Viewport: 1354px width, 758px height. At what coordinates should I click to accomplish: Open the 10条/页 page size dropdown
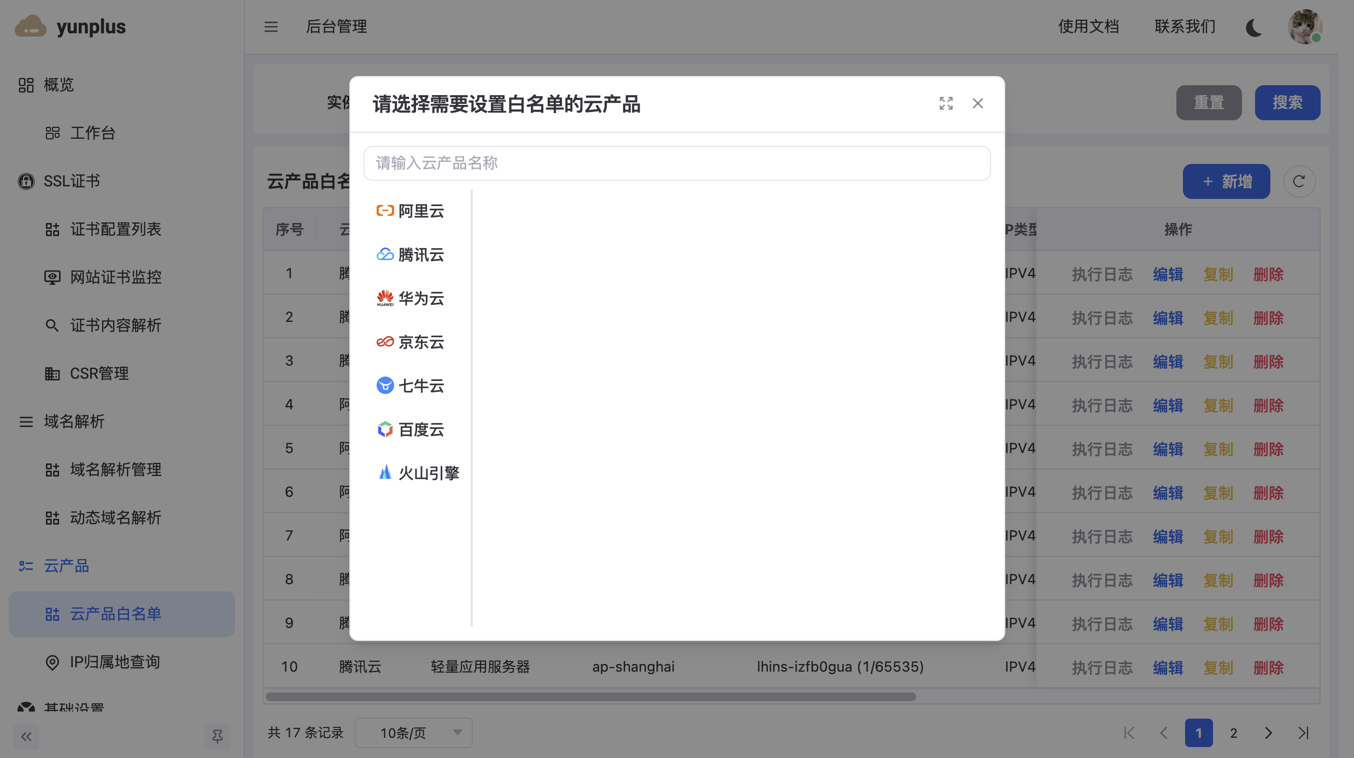click(x=414, y=733)
